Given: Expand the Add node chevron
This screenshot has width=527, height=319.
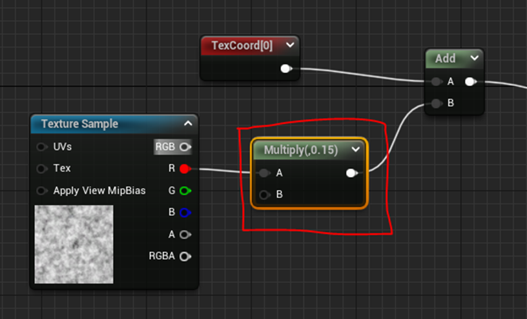Looking at the screenshot, I should (475, 58).
